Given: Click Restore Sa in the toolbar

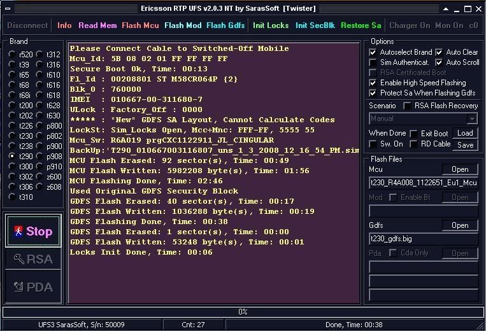Looking at the screenshot, I should click(x=361, y=25).
